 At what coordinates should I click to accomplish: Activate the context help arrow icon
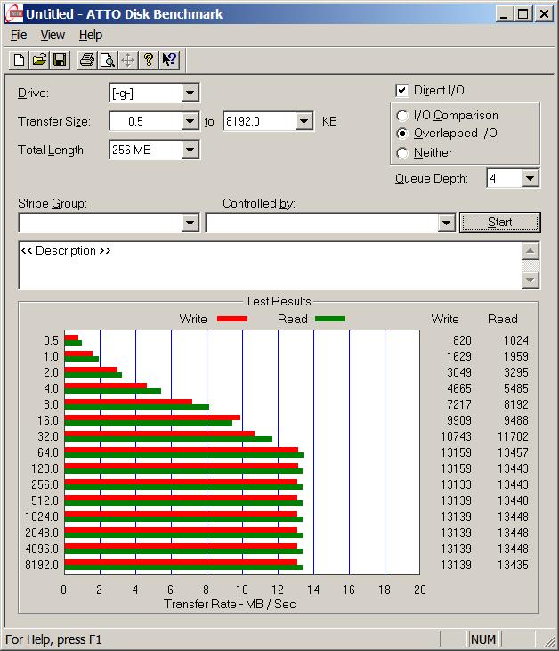click(169, 61)
